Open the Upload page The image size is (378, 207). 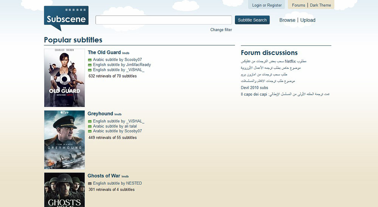(308, 20)
